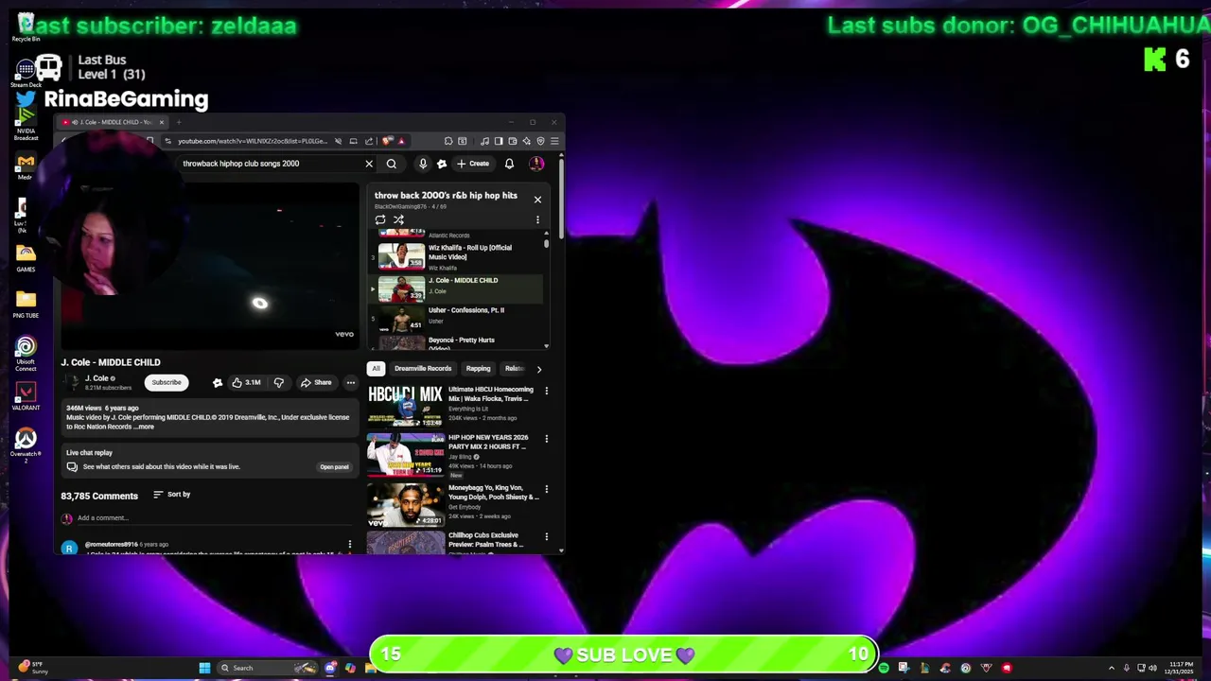The width and height of the screenshot is (1211, 681).
Task: Click the sparkle icon left of like button
Action: click(217, 382)
